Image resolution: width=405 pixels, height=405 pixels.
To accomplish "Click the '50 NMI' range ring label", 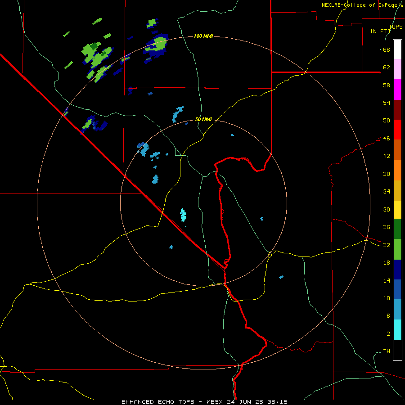I will click(203, 119).
